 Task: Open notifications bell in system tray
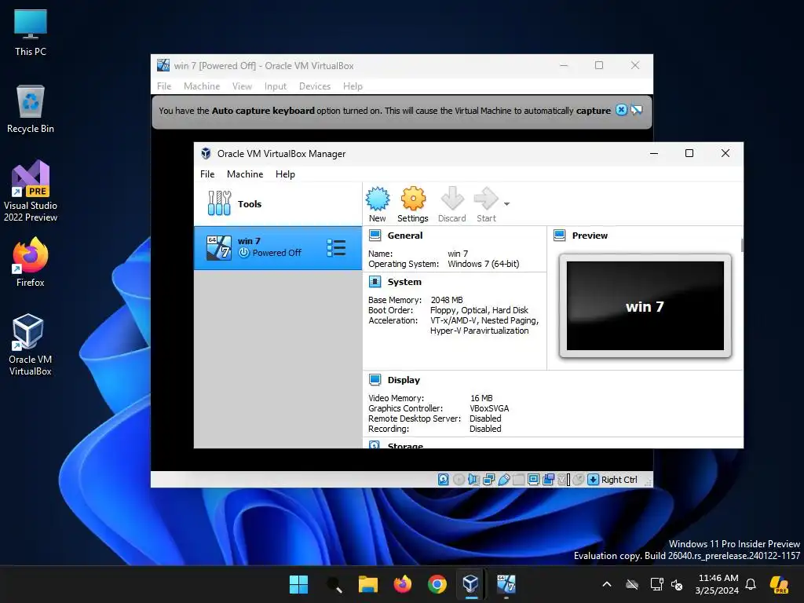point(751,584)
